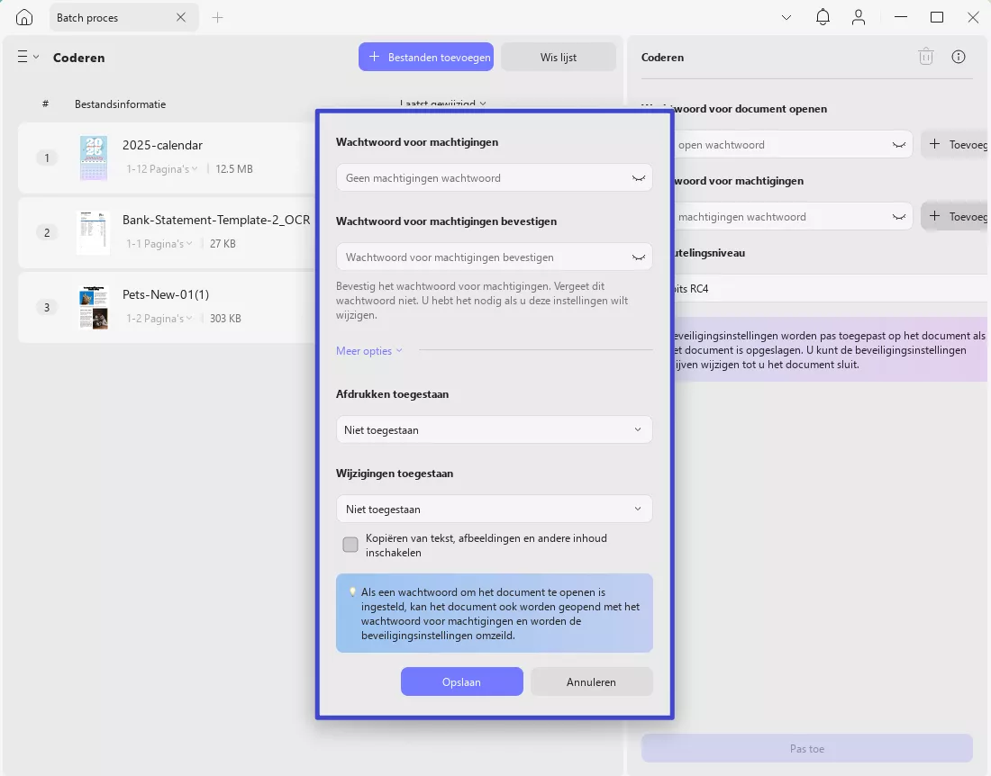Click file name Bank-Statement-Template-2_OCR

pyautogui.click(x=216, y=220)
